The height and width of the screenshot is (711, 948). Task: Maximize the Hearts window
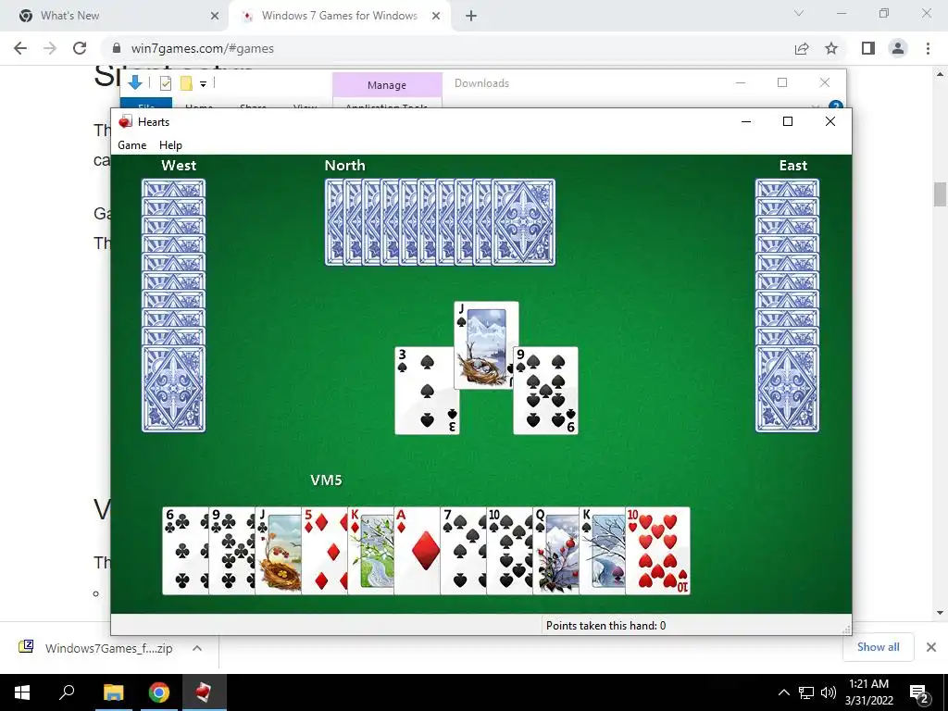[788, 121]
